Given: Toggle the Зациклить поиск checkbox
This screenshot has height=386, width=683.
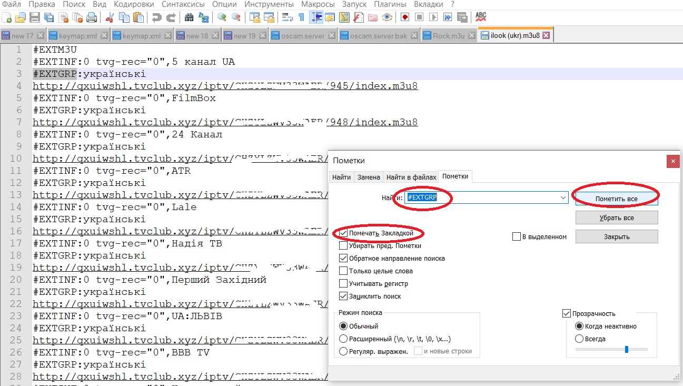Looking at the screenshot, I should [344, 296].
